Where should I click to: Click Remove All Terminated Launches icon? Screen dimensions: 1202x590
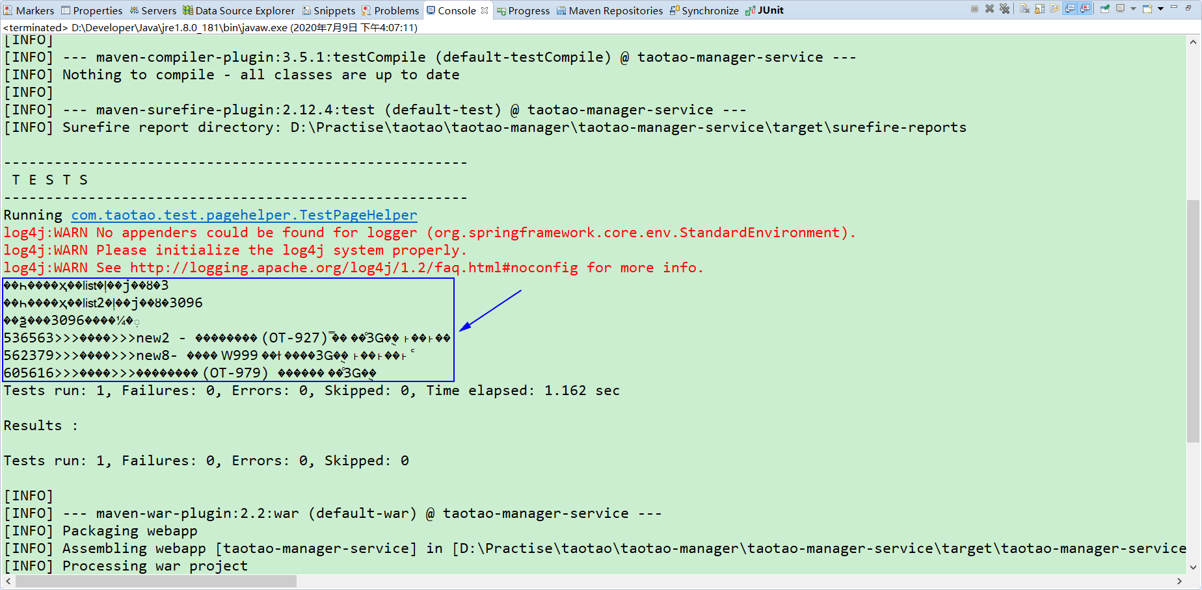1005,9
